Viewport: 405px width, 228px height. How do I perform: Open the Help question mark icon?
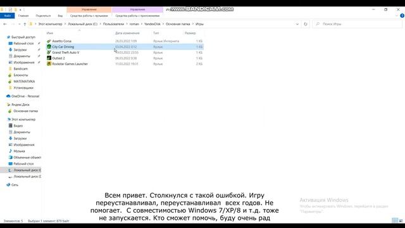pyautogui.click(x=402, y=16)
